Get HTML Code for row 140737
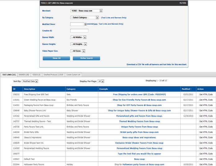Screen dimensions: 216x166 [206, 121]
